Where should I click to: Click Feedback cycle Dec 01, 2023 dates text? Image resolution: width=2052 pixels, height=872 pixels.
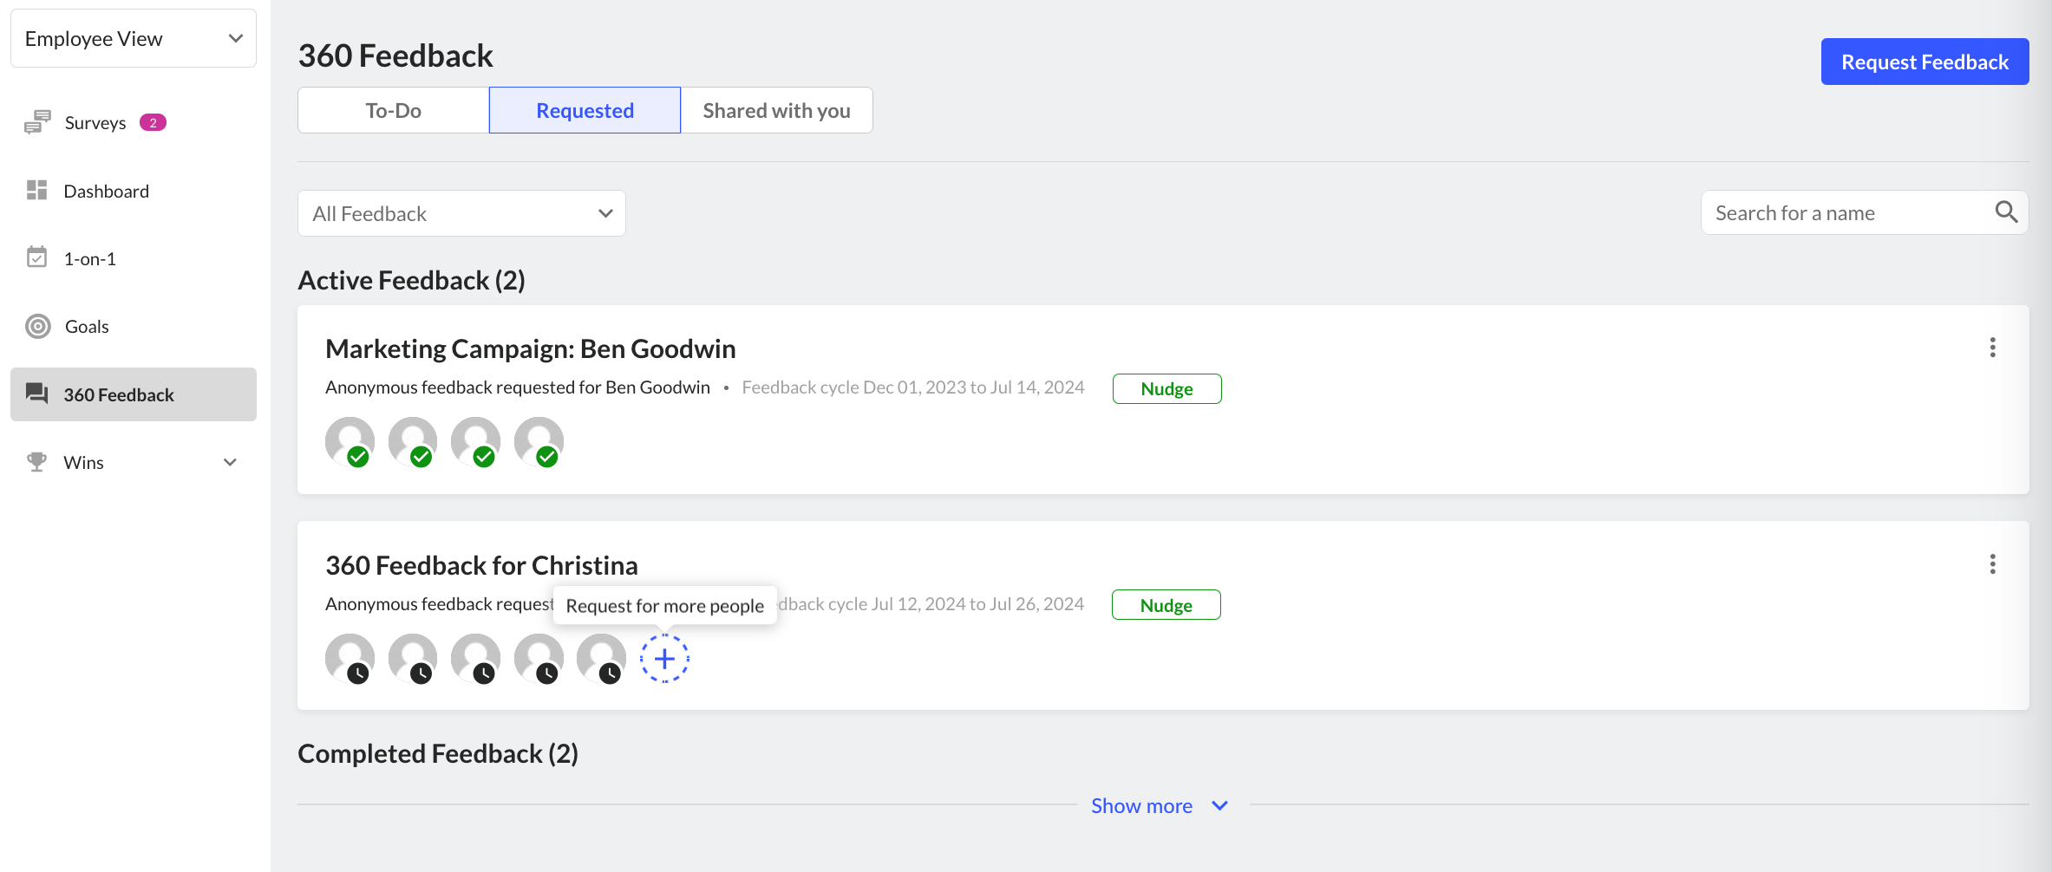[x=913, y=387]
